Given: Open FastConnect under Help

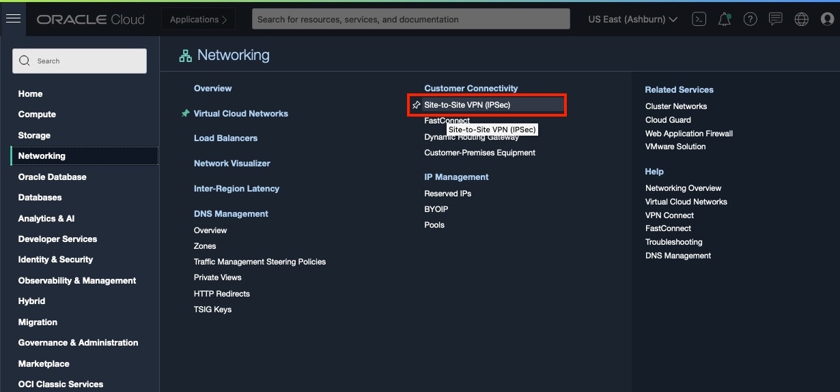Looking at the screenshot, I should coord(668,228).
